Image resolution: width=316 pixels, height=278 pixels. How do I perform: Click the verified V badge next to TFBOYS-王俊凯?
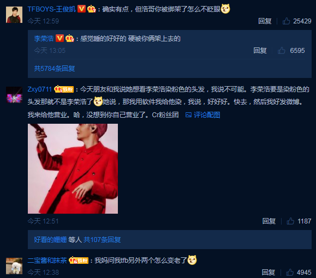[x=82, y=9]
